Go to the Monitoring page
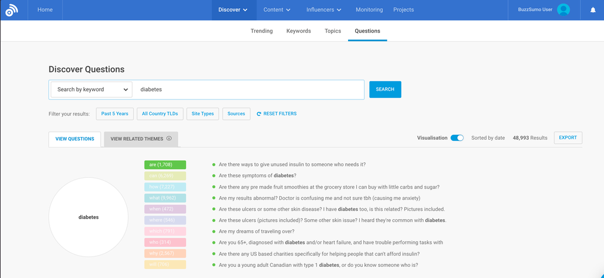 click(x=369, y=10)
